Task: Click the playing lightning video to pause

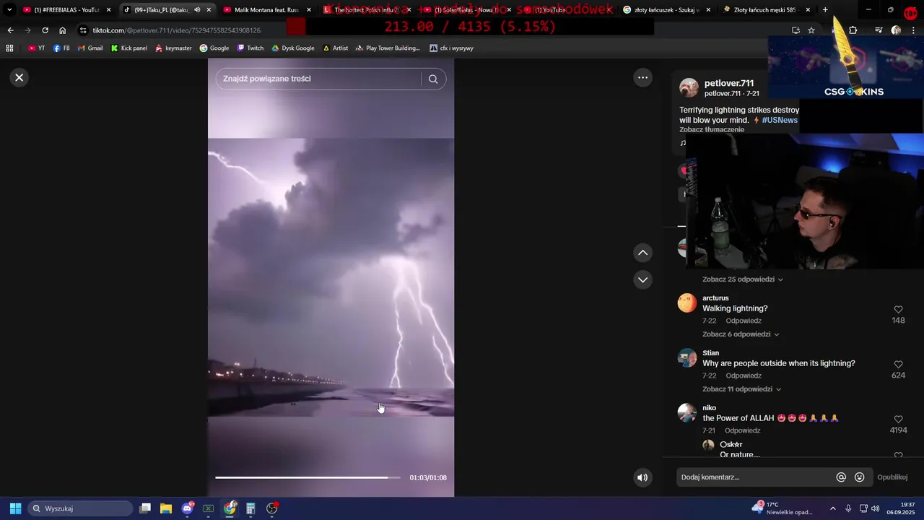Action: point(331,277)
